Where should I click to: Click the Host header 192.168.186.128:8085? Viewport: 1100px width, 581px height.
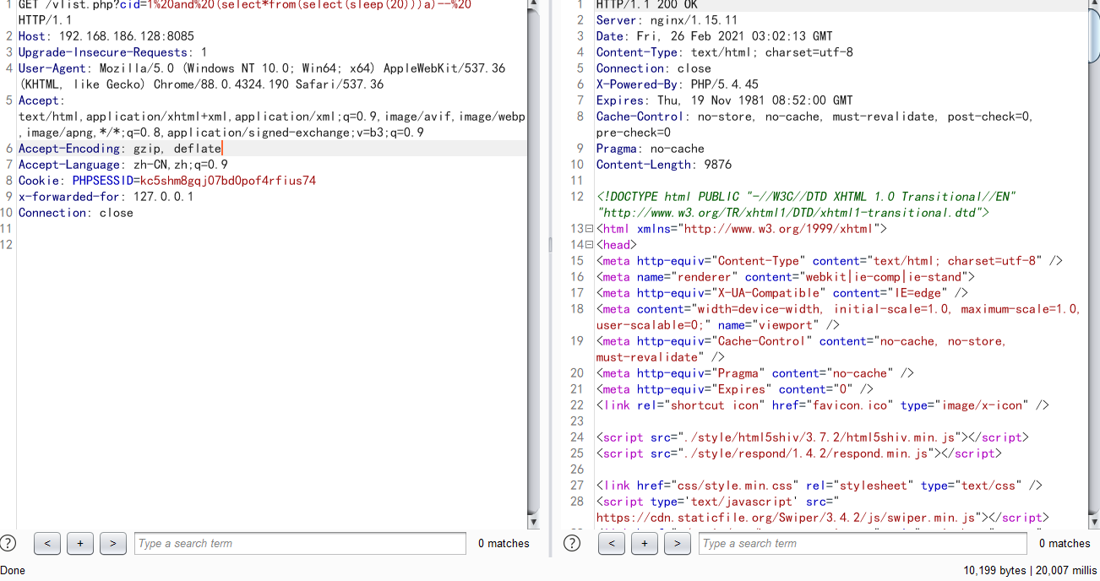[106, 36]
